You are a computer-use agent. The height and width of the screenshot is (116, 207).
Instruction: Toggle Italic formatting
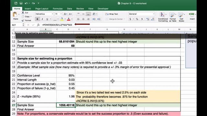pyautogui.click(x=42, y=19)
